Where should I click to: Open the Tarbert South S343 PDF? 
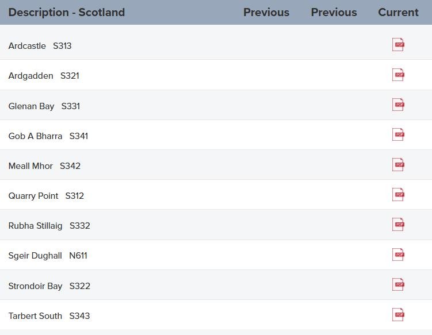[x=398, y=314]
